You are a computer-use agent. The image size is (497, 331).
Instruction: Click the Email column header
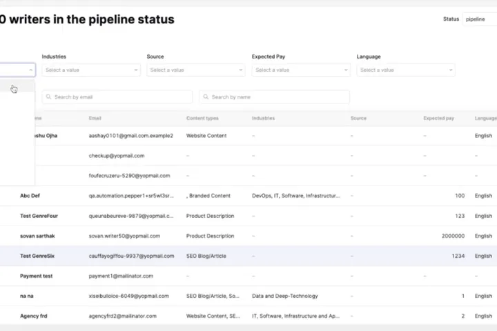click(95, 118)
